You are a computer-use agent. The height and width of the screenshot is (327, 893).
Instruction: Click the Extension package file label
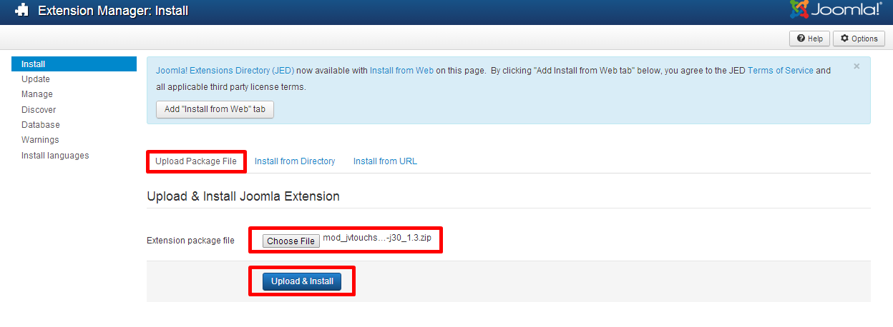190,241
